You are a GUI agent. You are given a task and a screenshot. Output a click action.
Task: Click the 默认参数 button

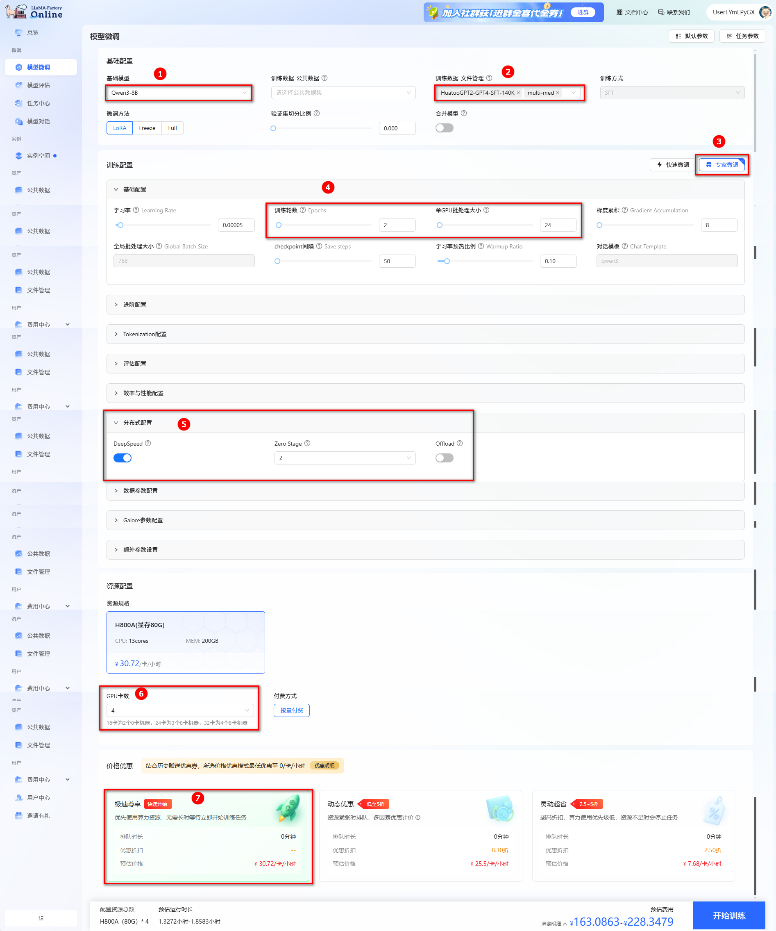691,36
